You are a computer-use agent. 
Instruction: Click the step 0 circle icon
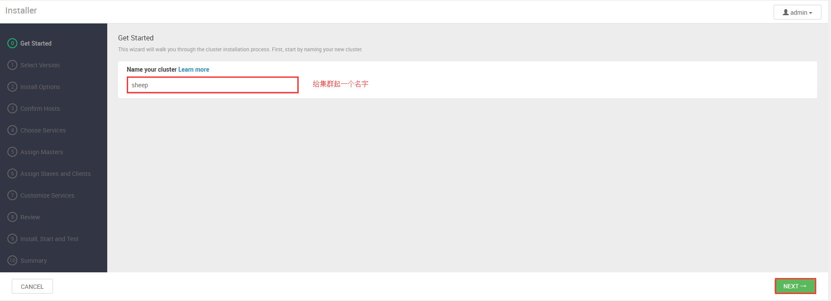(12, 43)
